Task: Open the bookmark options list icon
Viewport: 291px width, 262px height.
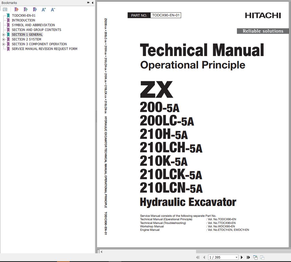Action: (5, 10)
